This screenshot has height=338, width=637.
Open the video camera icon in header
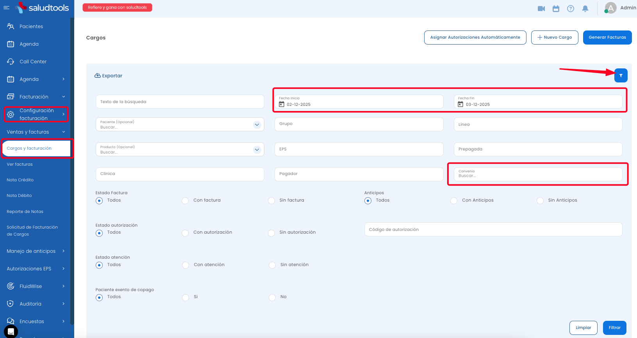[541, 9]
